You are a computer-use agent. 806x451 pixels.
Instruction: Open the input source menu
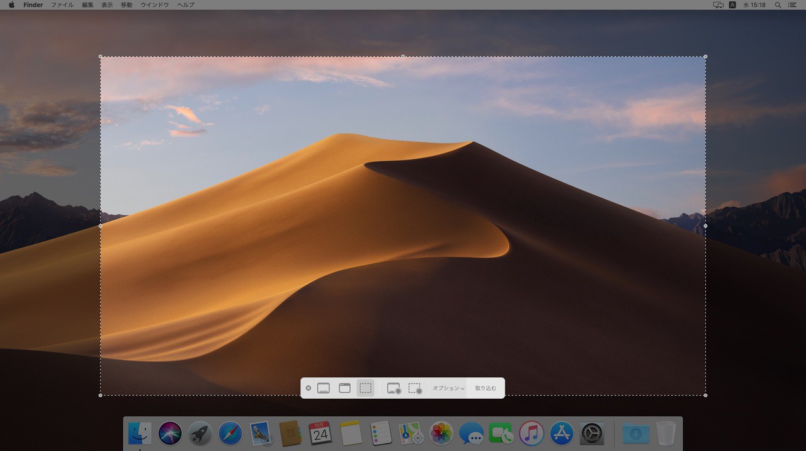pos(732,5)
